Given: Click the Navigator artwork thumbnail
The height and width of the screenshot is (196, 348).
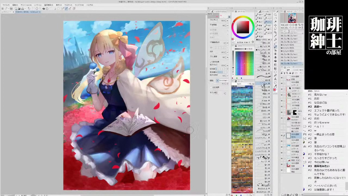Looking at the screenshot, I should point(292,18).
